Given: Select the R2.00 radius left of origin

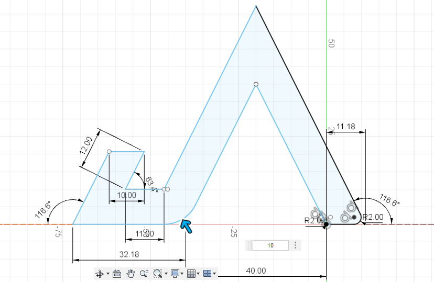Looking at the screenshot, I should (314, 220).
